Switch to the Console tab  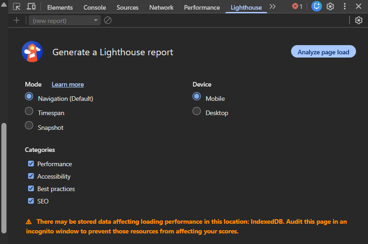pos(94,7)
